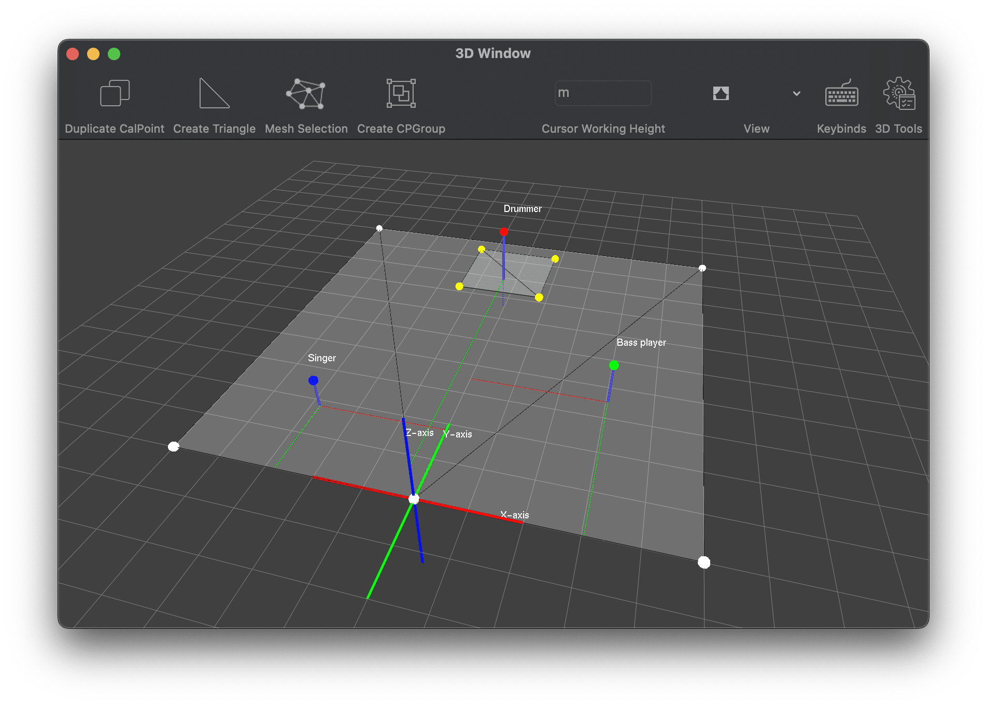Click the white origin point at axes
This screenshot has height=705, width=987.
(x=414, y=499)
